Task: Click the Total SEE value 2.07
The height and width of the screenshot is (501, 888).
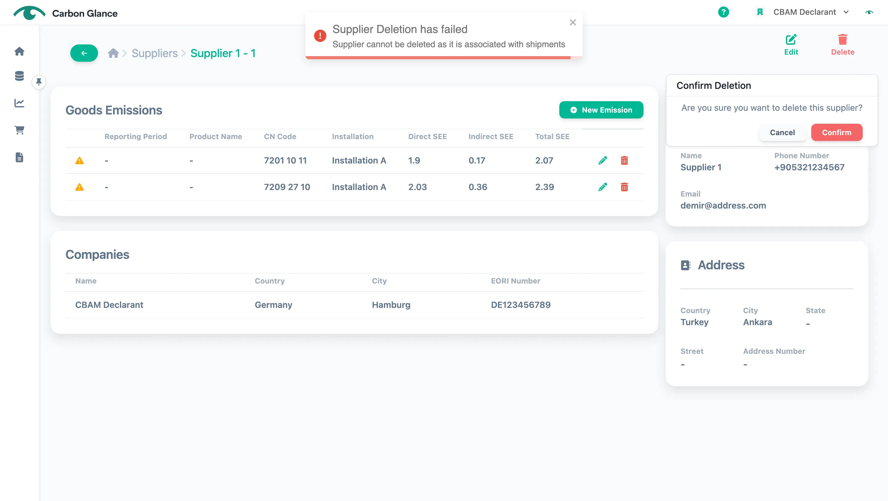Action: point(544,161)
